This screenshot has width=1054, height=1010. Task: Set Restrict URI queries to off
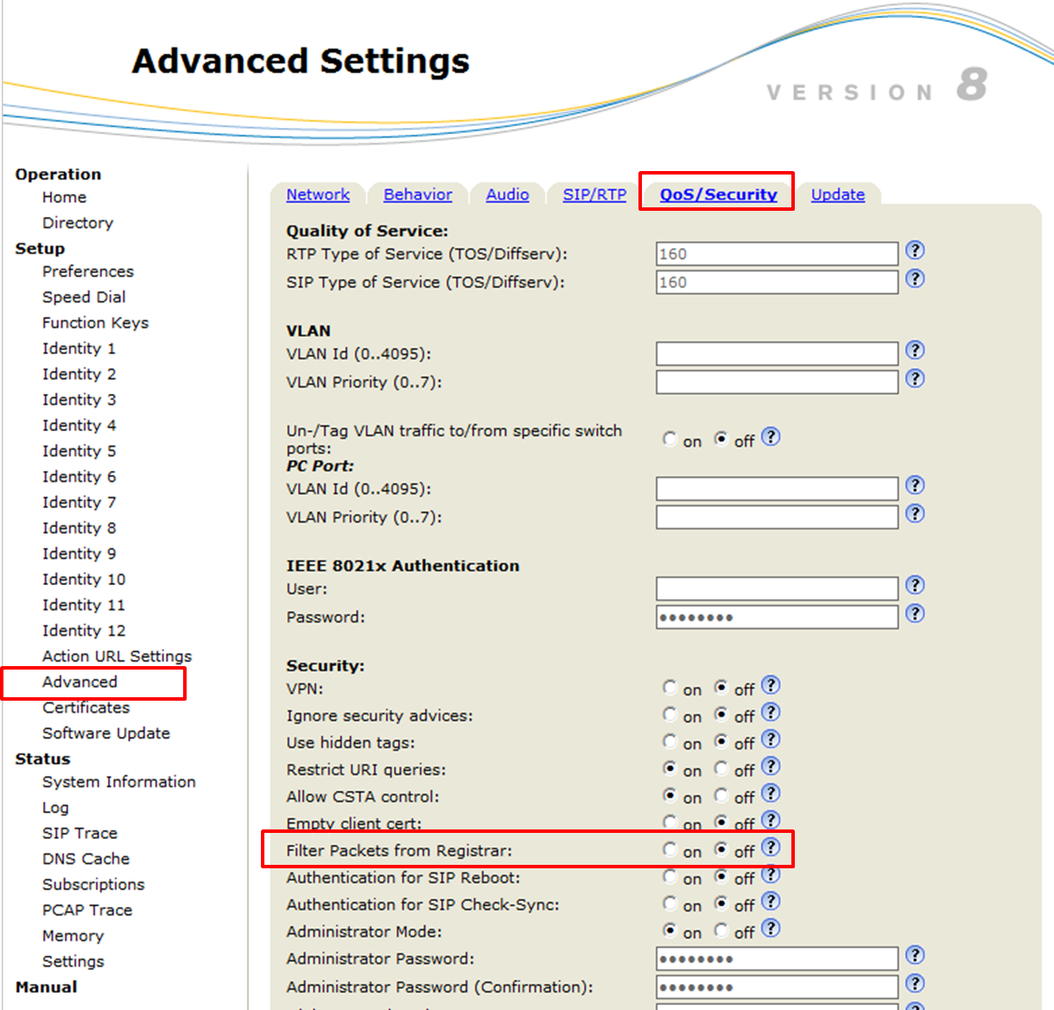tap(721, 768)
